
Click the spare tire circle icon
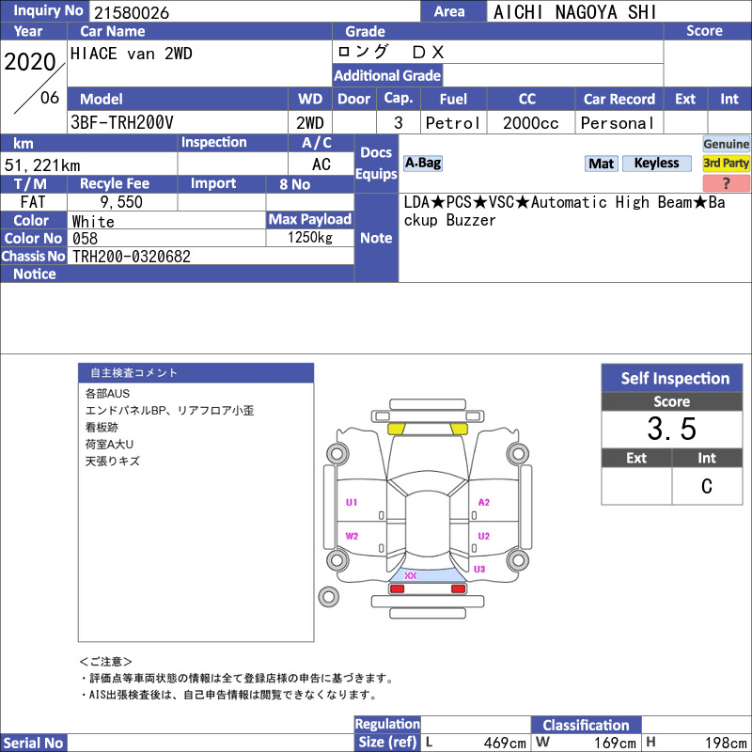(x=328, y=597)
